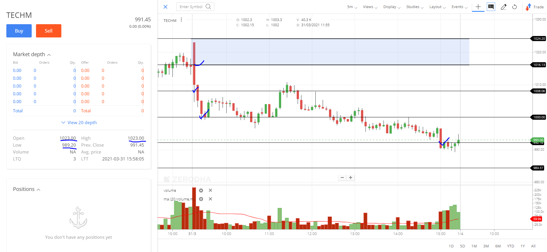Click the Enter Symbol search field

(195, 7)
